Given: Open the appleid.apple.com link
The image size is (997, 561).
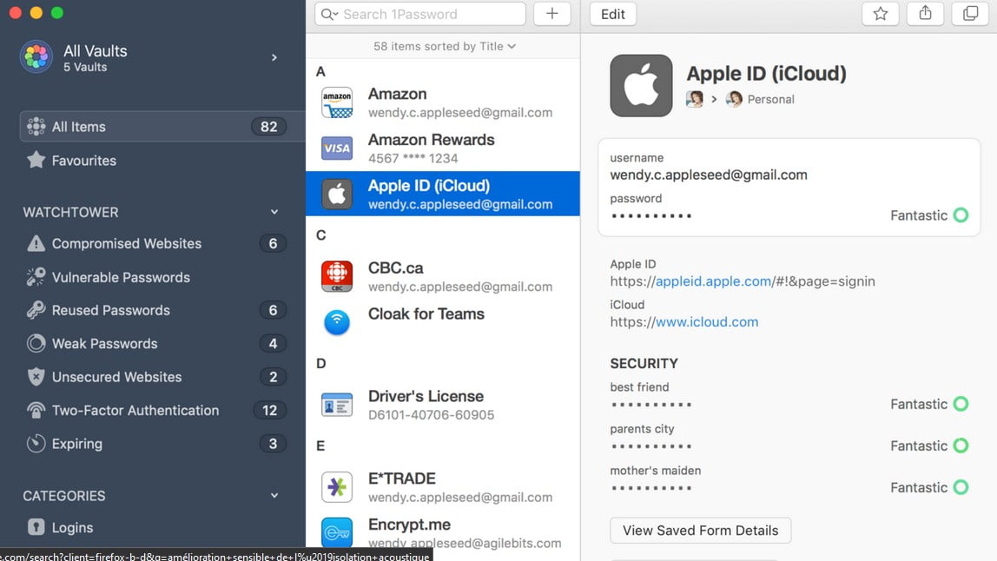Looking at the screenshot, I should click(x=713, y=281).
